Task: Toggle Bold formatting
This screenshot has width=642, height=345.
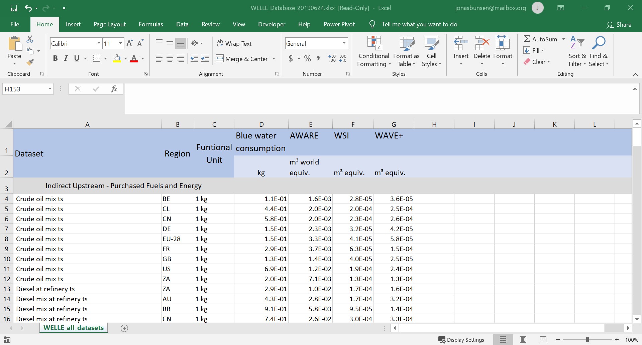Action: (x=56, y=59)
